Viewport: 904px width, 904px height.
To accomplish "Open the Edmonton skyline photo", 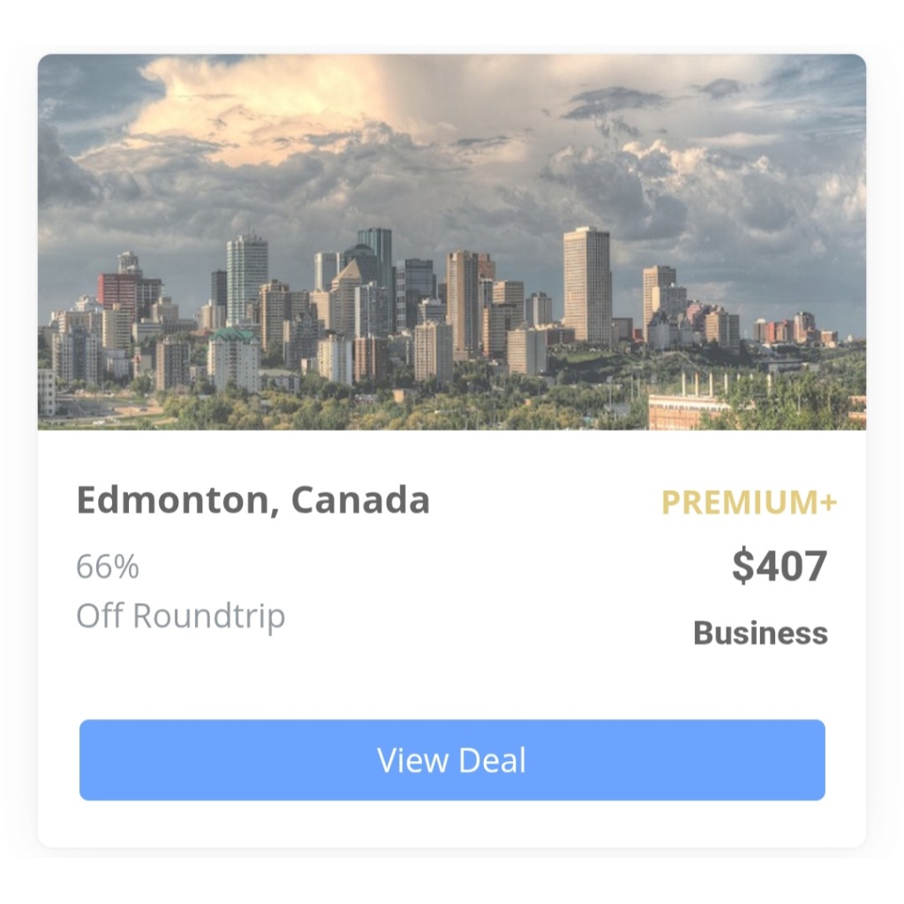I will tap(452, 242).
